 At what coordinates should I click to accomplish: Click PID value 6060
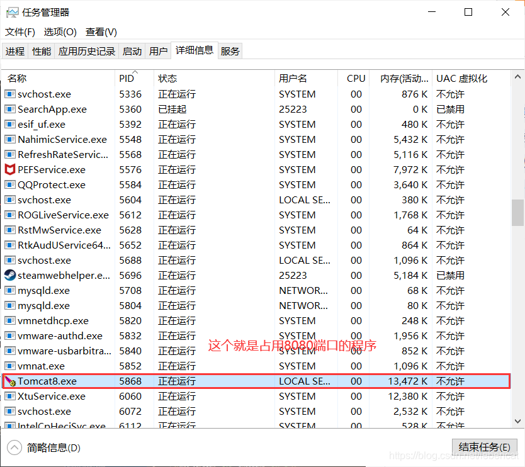130,397
